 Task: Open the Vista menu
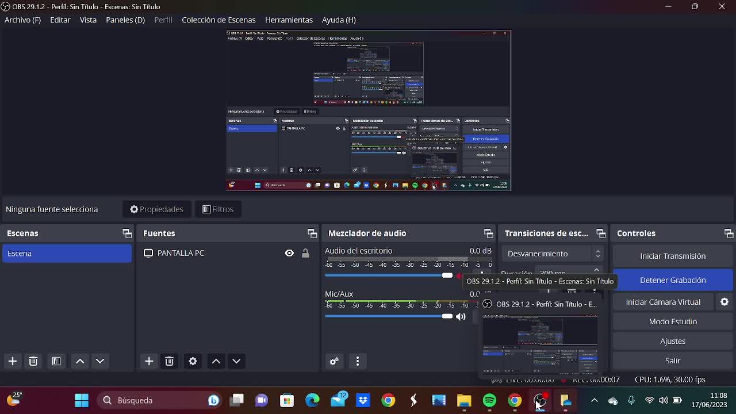click(88, 20)
